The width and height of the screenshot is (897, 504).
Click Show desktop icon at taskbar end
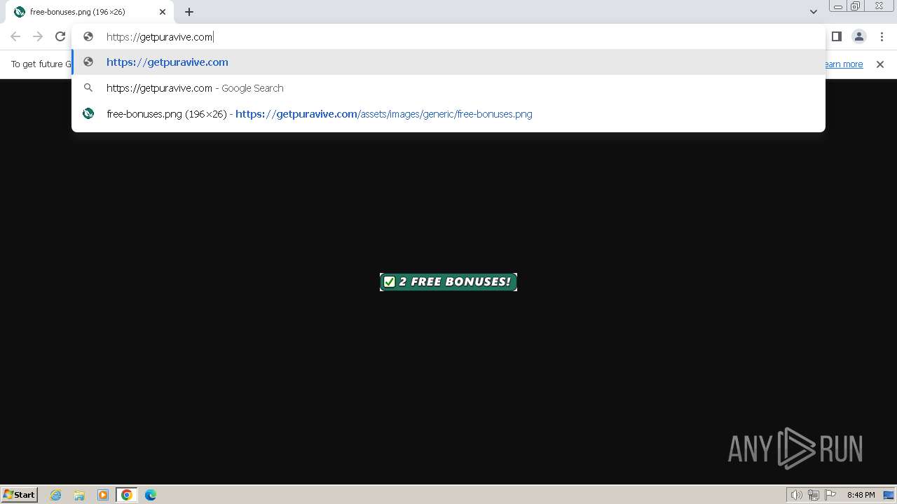coord(889,495)
